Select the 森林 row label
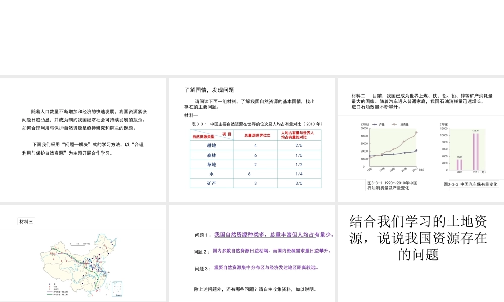 click(x=212, y=155)
